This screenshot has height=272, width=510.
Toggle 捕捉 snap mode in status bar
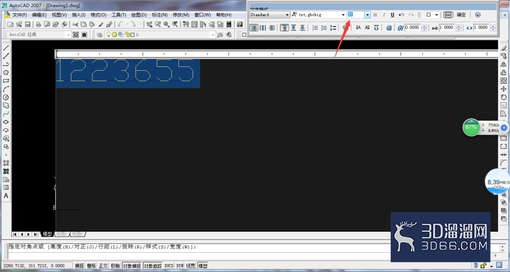80,266
